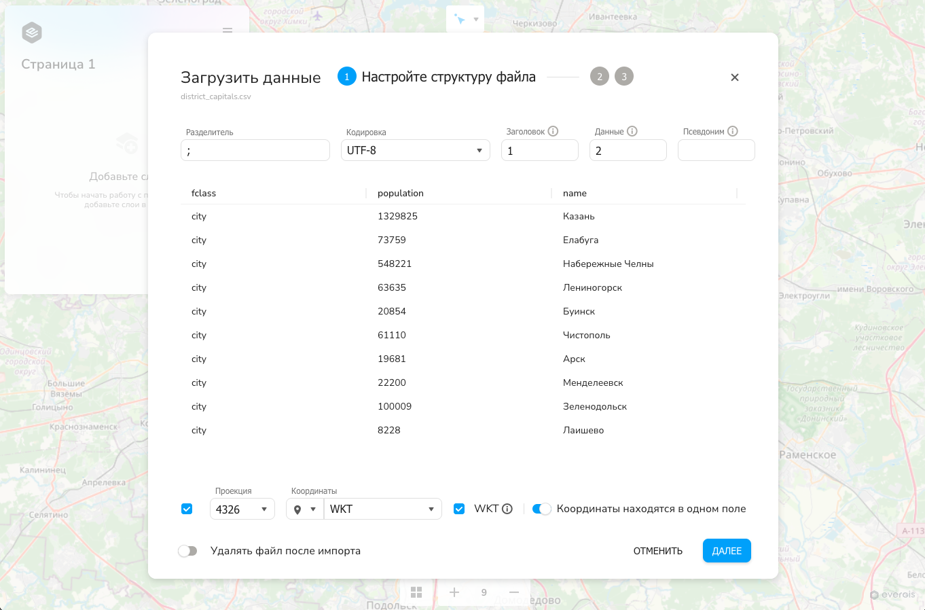Image resolution: width=925 pixels, height=610 pixels.
Task: Close the upload data dialog
Action: pyautogui.click(x=734, y=77)
